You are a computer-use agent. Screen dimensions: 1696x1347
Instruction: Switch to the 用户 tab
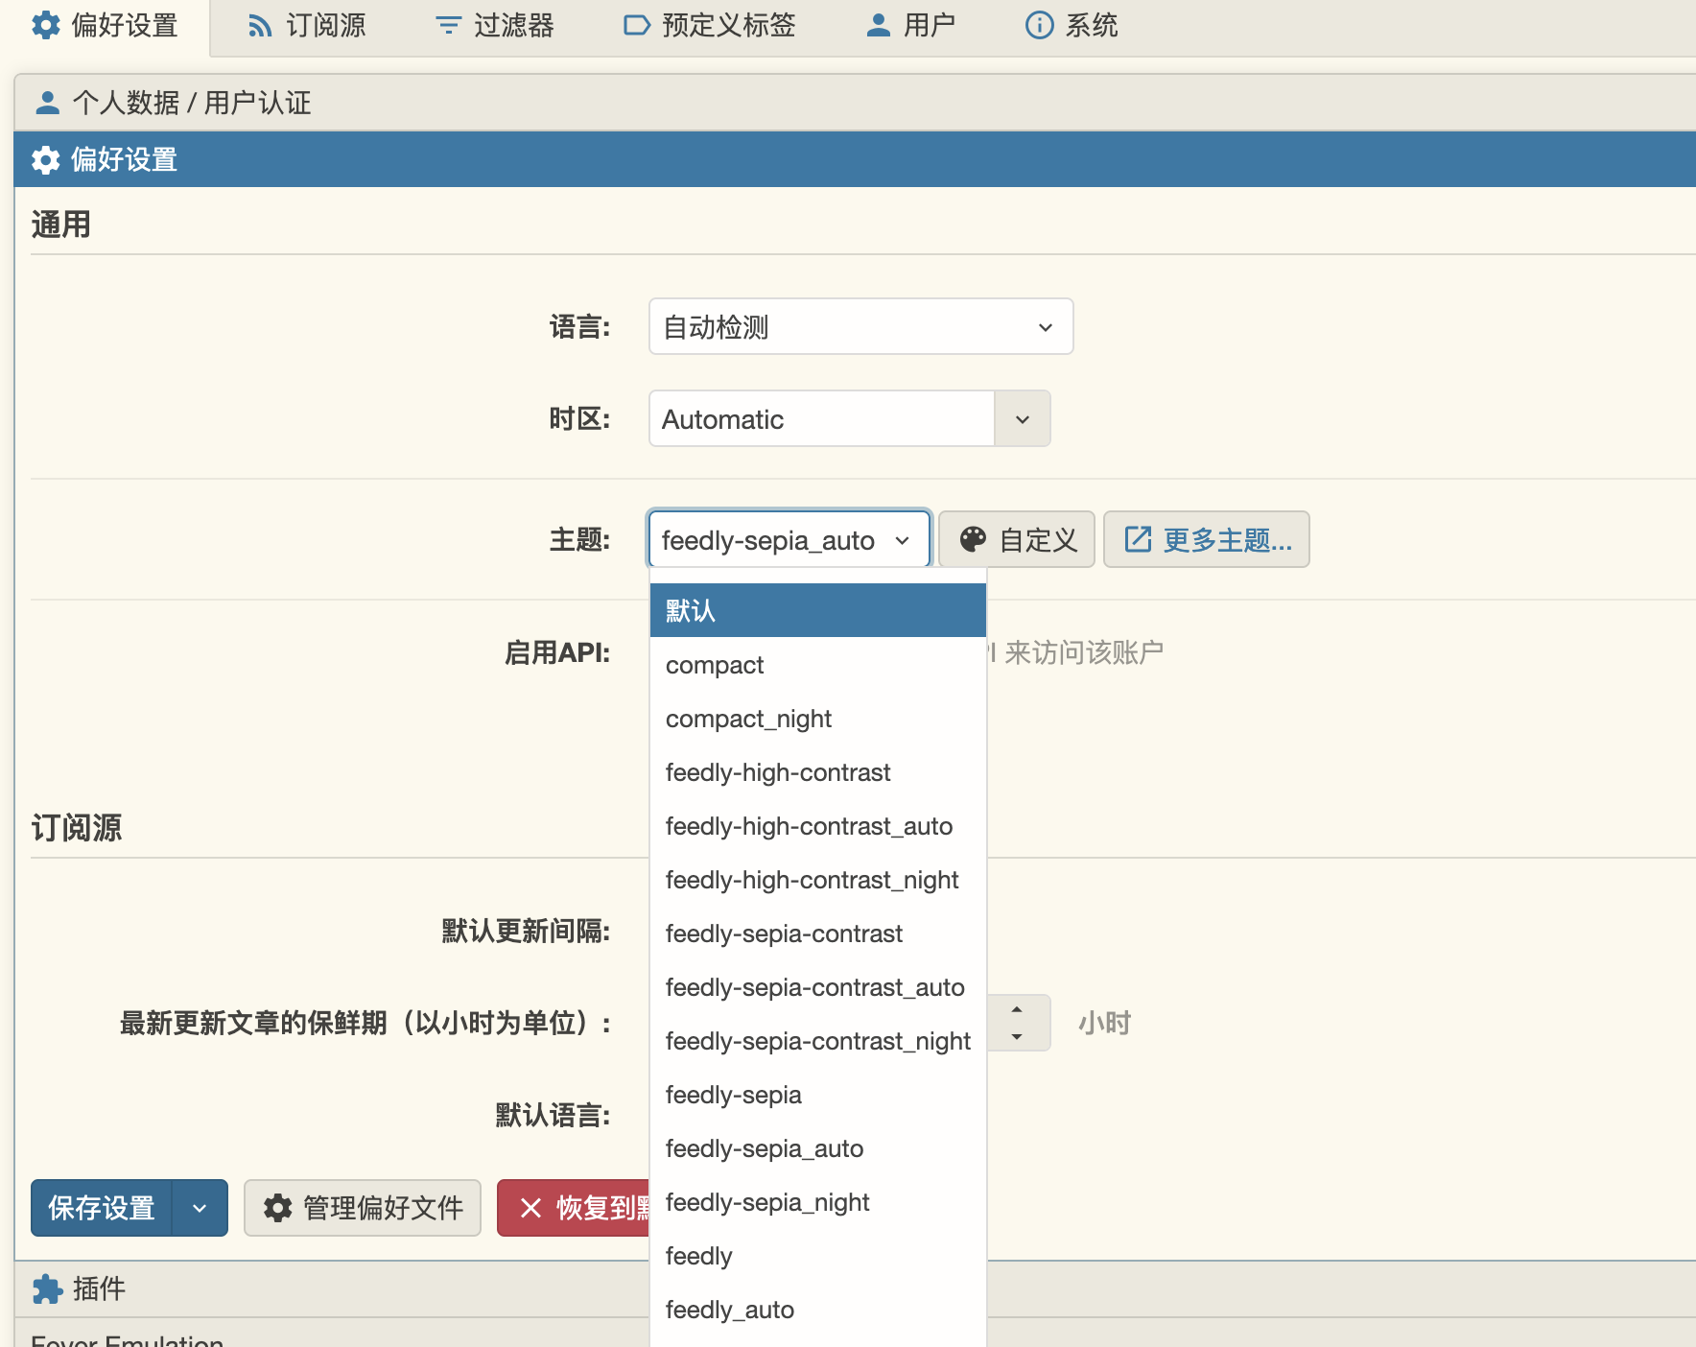[909, 26]
